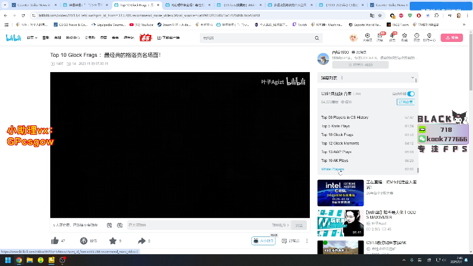Click the bilibili logo in the header
The height and width of the screenshot is (266, 473).
pyautogui.click(x=14, y=38)
